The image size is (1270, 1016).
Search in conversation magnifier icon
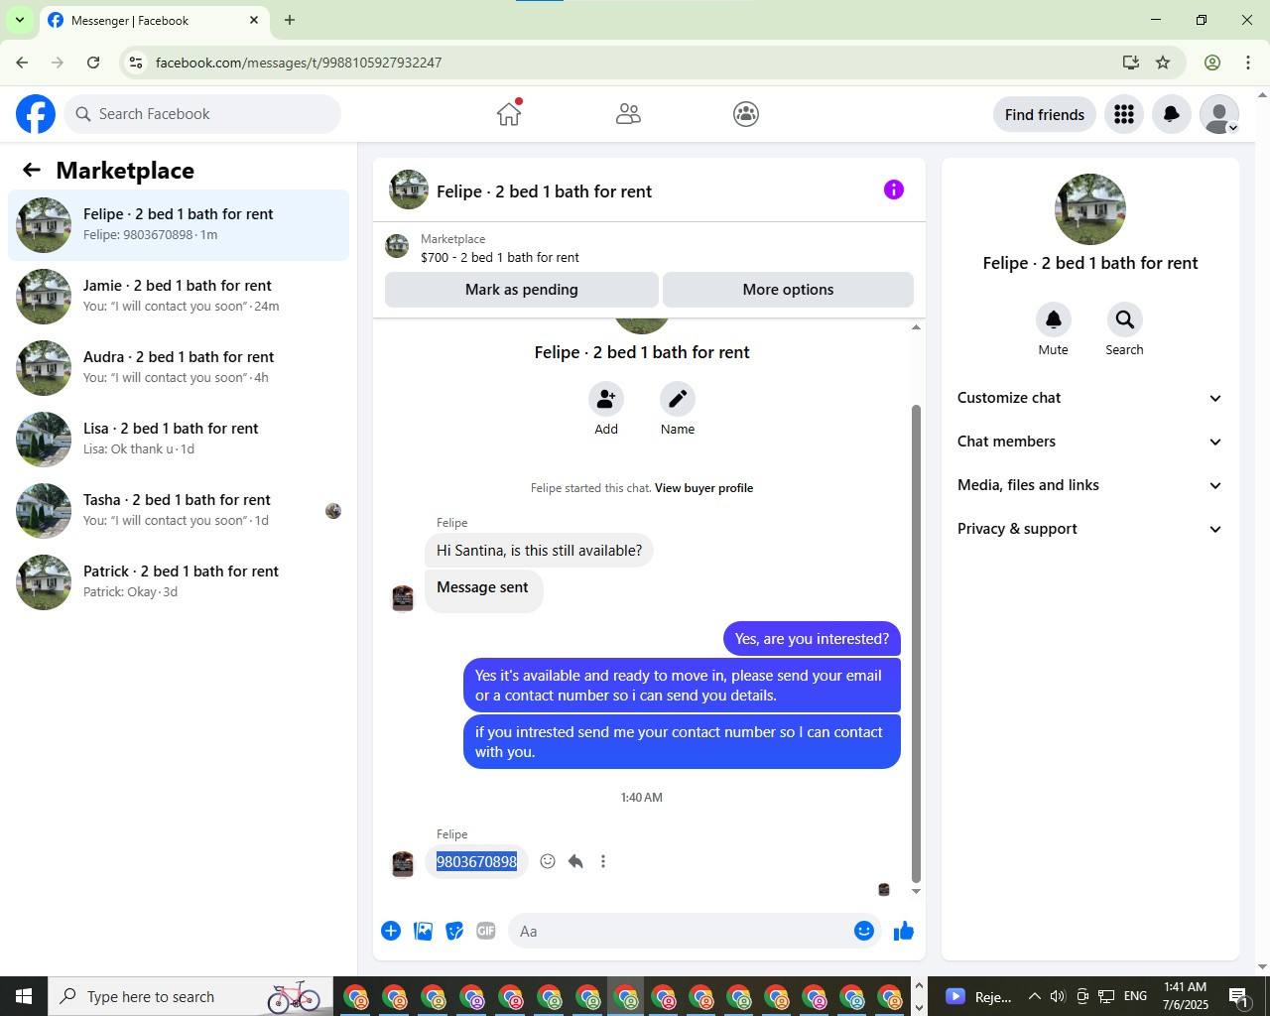(x=1124, y=319)
